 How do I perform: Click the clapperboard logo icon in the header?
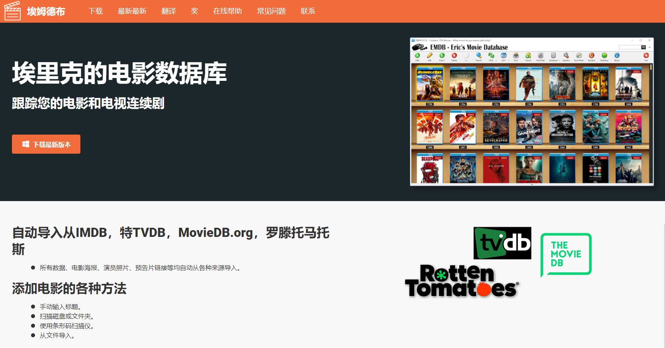click(x=12, y=11)
